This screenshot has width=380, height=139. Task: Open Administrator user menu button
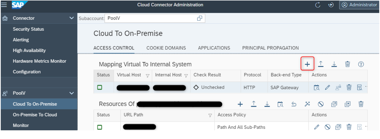click(x=360, y=5)
